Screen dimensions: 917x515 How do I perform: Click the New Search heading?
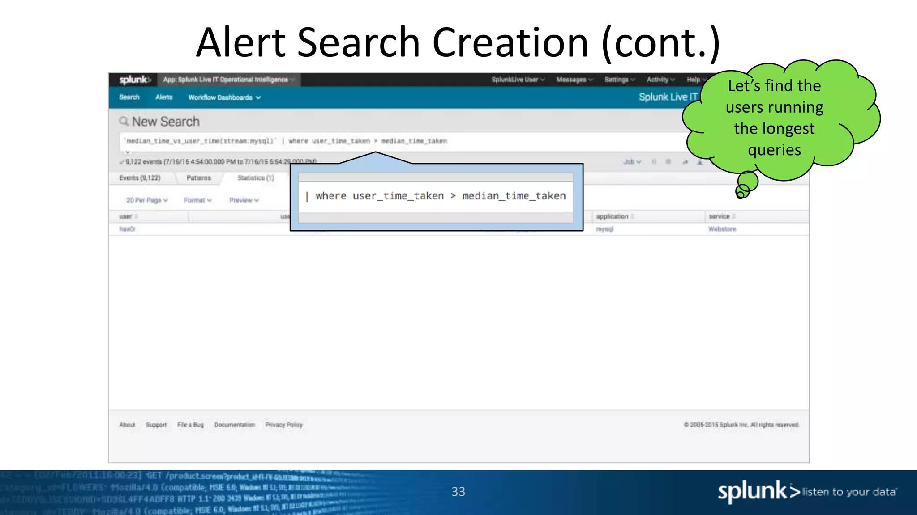pos(166,122)
